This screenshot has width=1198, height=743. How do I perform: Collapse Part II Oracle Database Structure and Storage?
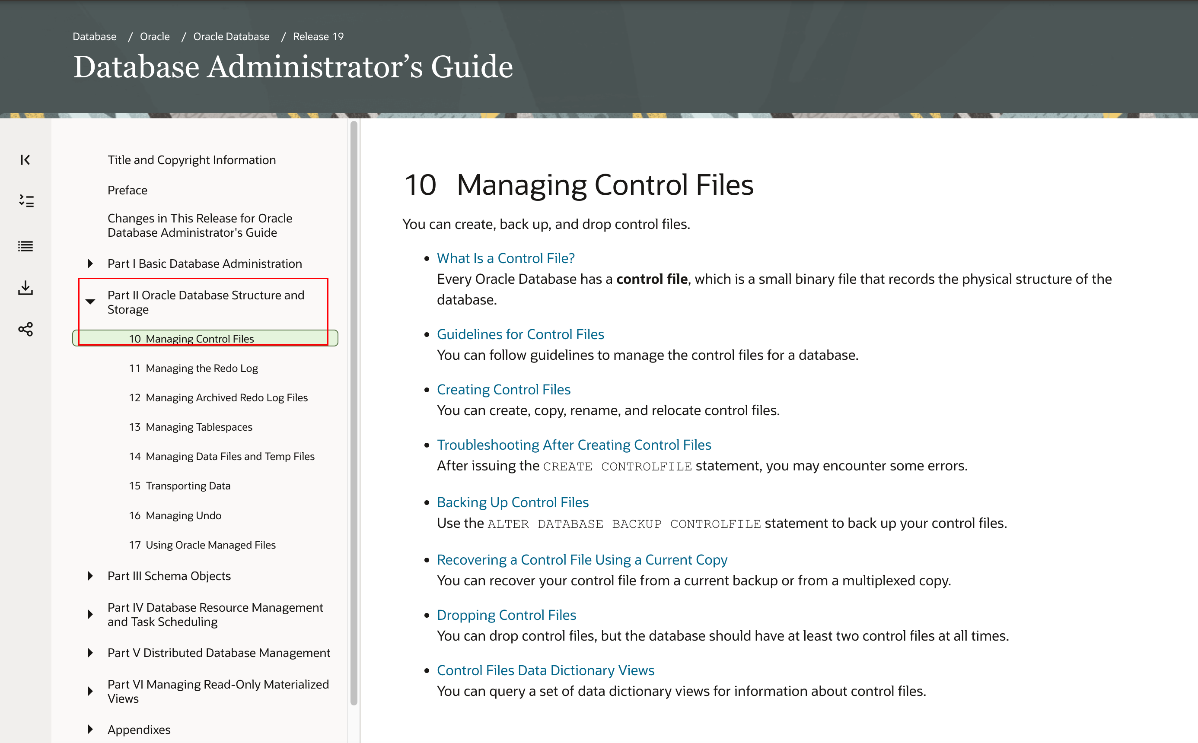point(90,302)
